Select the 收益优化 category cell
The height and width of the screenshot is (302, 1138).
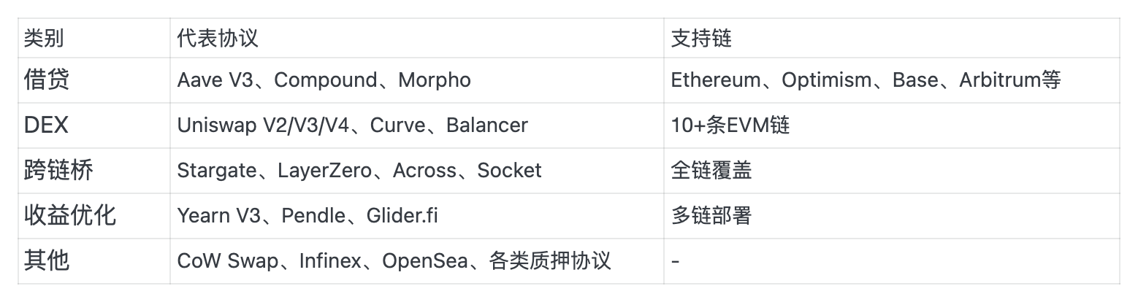(x=70, y=215)
